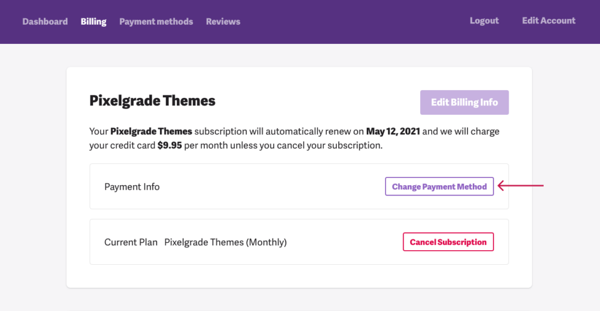Viewport: 600px width, 311px height.
Task: Click the $9.95 price text
Action: (x=169, y=145)
